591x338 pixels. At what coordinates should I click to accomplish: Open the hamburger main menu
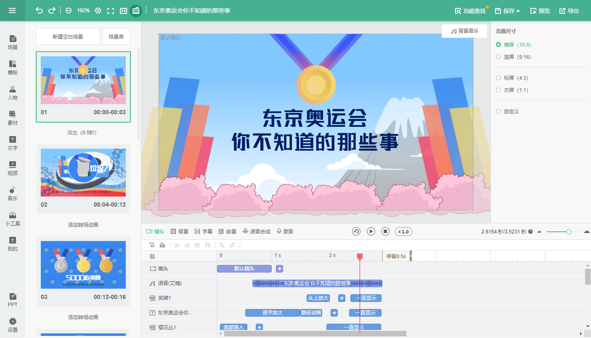click(12, 10)
